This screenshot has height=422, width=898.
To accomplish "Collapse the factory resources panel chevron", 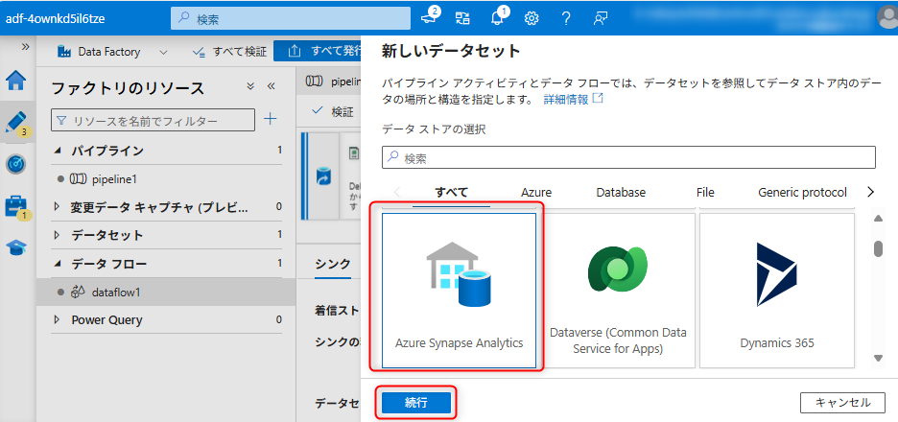I will coord(272,86).
